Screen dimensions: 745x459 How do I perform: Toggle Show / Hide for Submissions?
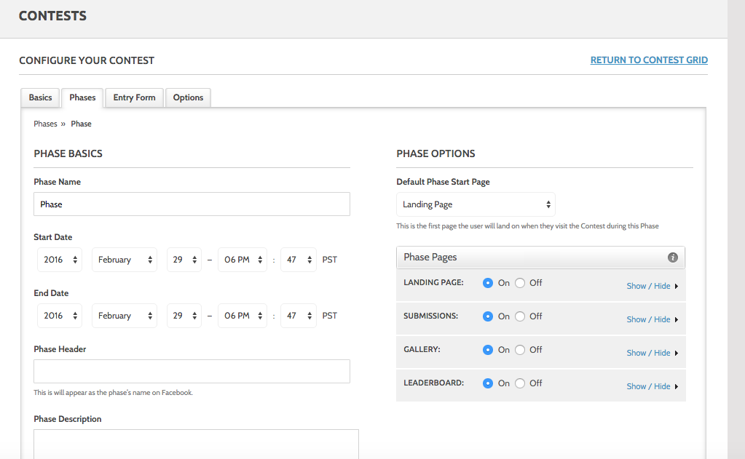tap(652, 319)
